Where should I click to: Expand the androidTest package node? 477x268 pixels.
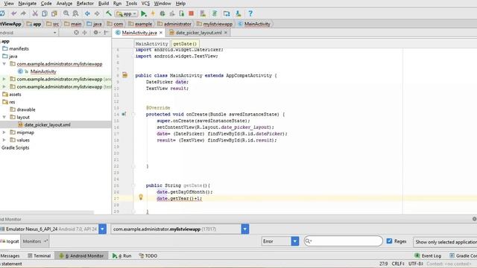tap(4, 79)
